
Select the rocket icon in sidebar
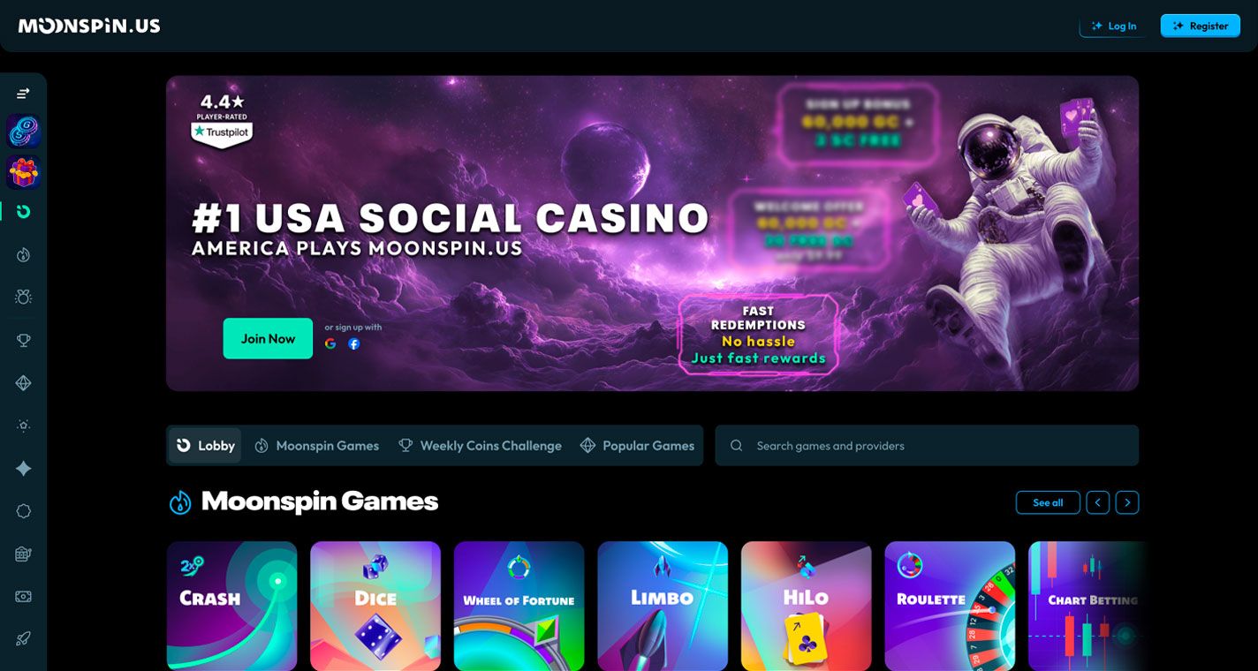24,638
